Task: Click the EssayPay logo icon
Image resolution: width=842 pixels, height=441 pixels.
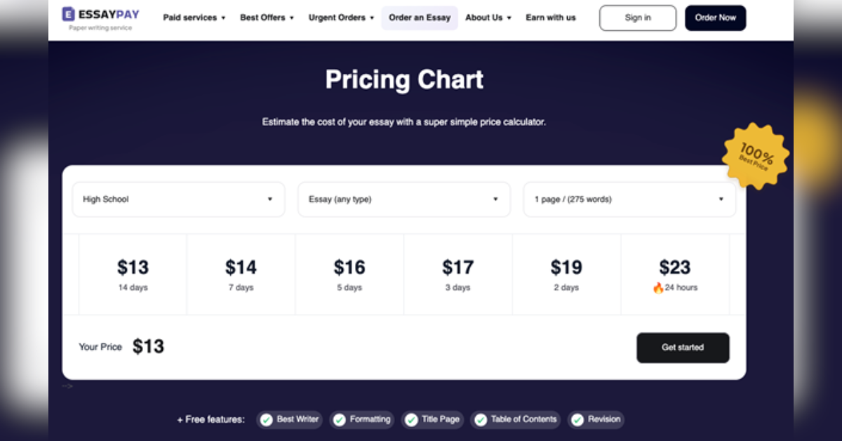Action: (68, 13)
